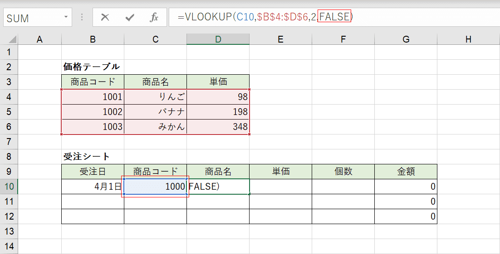The image size is (500, 254).
Task: Select row 13 header
Action: pyautogui.click(x=9, y=231)
